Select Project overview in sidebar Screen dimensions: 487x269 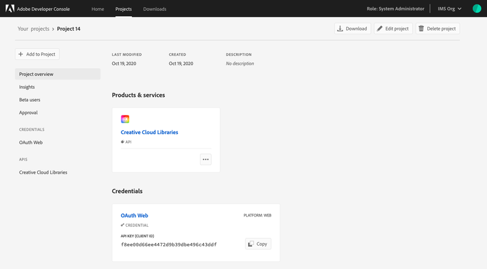tap(58, 74)
